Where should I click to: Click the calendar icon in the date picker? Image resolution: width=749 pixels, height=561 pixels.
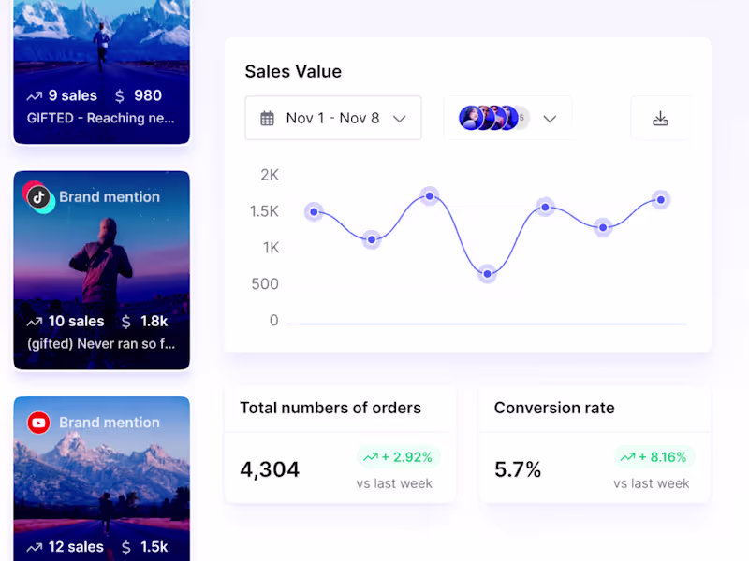pos(266,118)
